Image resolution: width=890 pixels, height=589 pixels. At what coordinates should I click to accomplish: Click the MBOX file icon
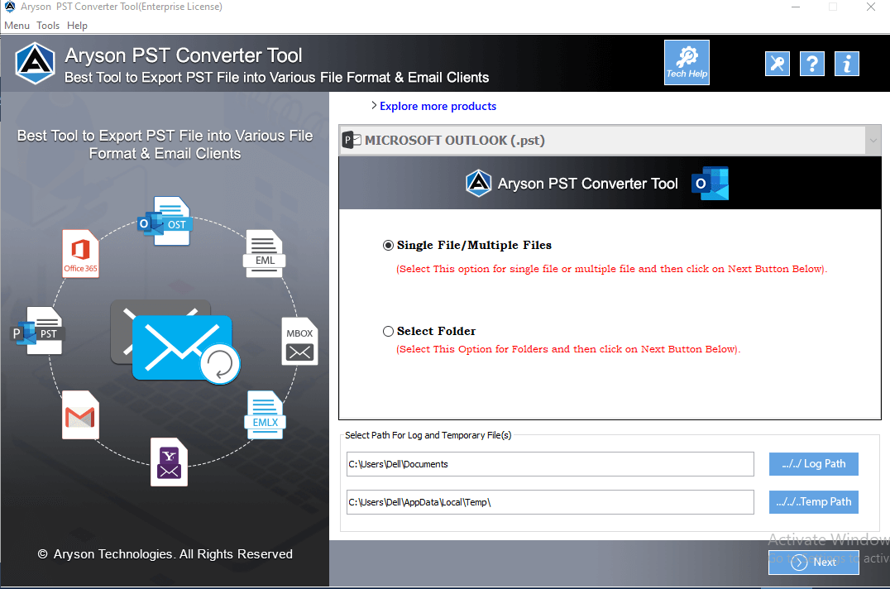coord(299,341)
